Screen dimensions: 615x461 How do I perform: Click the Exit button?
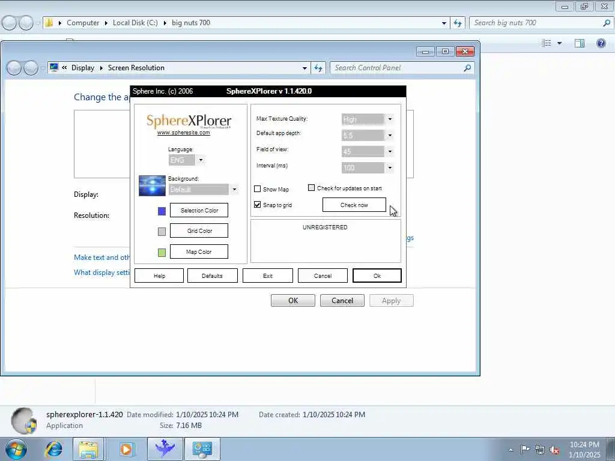point(267,276)
